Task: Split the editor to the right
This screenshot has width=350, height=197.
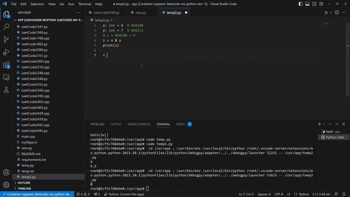Action: [x=337, y=13]
